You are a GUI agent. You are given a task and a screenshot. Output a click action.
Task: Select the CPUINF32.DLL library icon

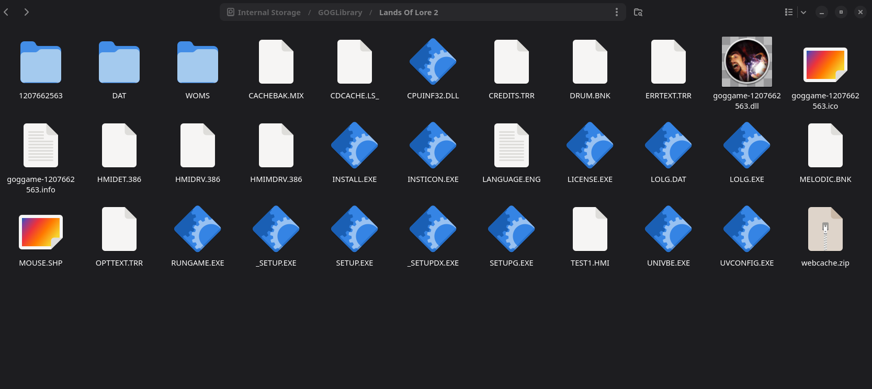click(x=433, y=62)
